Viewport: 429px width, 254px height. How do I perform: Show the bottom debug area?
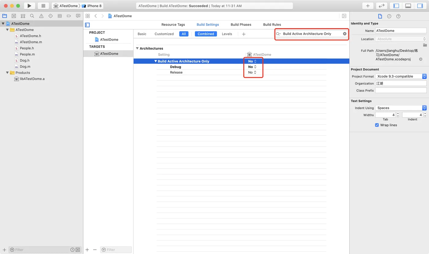coord(408,6)
